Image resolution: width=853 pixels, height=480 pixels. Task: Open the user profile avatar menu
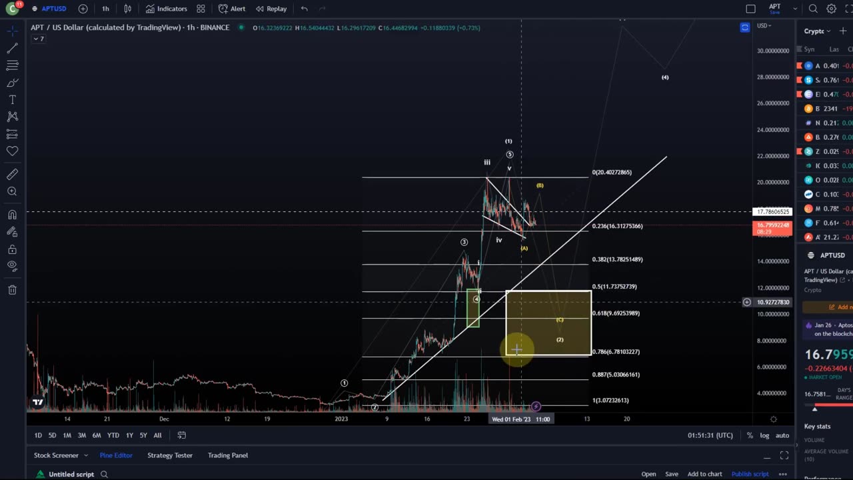click(12, 9)
